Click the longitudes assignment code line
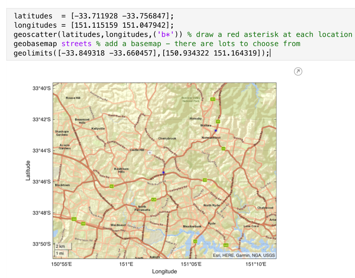The height and width of the screenshot is (278, 355). 94,25
